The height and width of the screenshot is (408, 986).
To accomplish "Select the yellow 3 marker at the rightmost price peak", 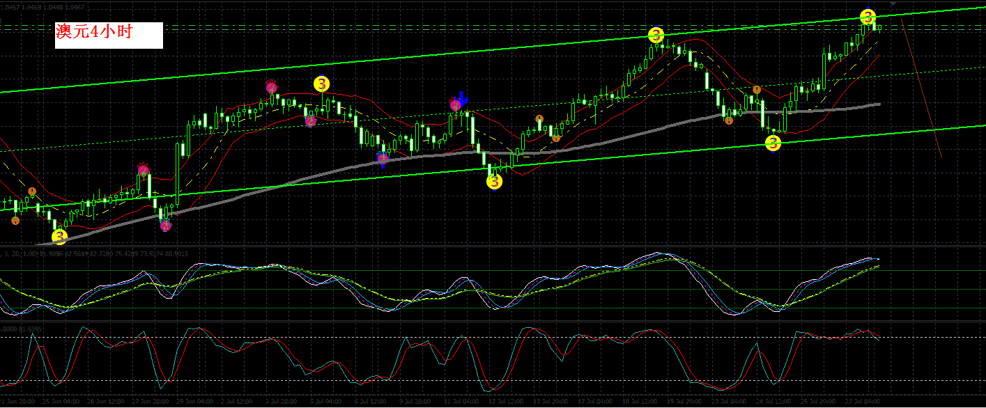I will coord(867,17).
